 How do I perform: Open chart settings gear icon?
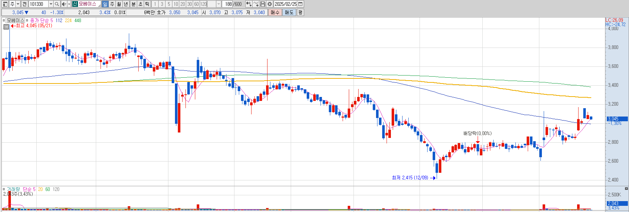pos(270,4)
